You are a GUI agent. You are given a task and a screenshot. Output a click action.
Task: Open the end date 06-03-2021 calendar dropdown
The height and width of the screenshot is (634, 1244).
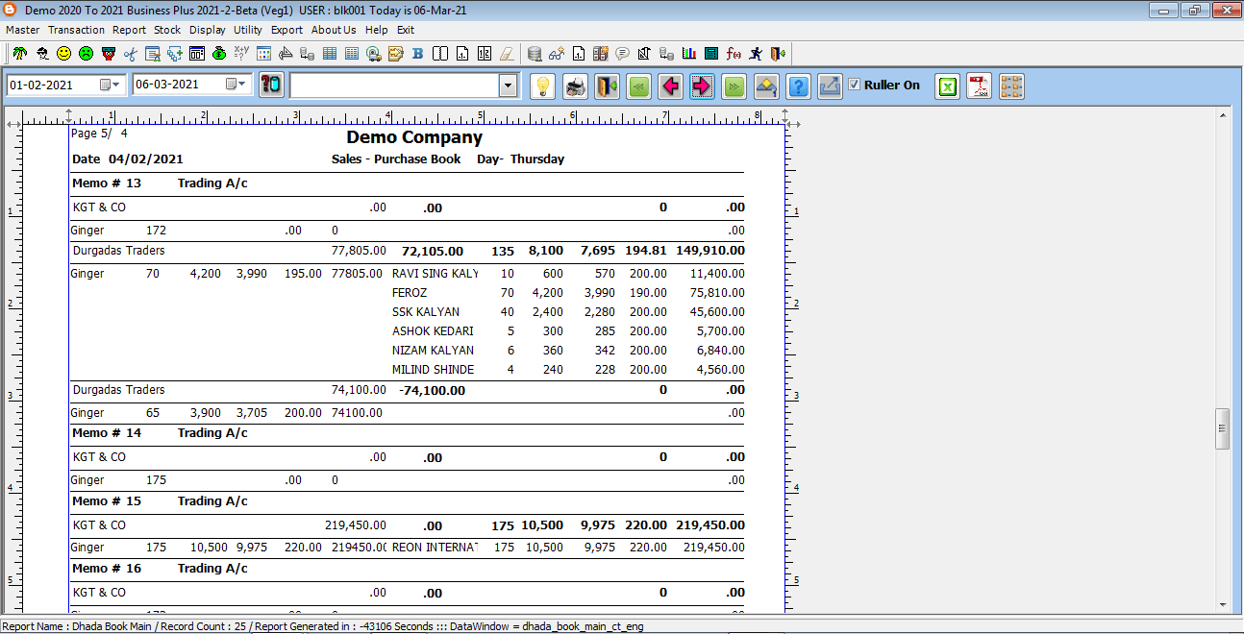pos(236,85)
